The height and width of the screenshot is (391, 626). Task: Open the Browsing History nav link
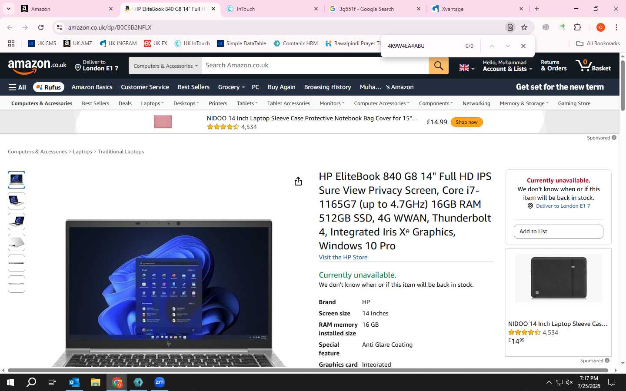coord(327,87)
